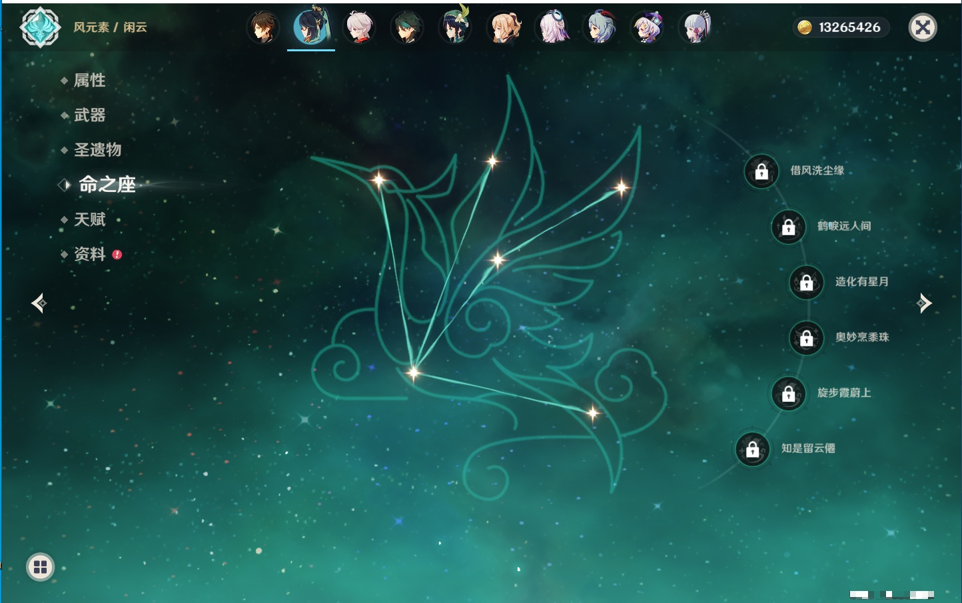Open the 属性 attributes tab

89,81
